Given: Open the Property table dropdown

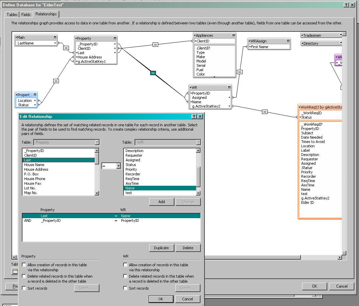Looking at the screenshot, I should [x=97, y=142].
